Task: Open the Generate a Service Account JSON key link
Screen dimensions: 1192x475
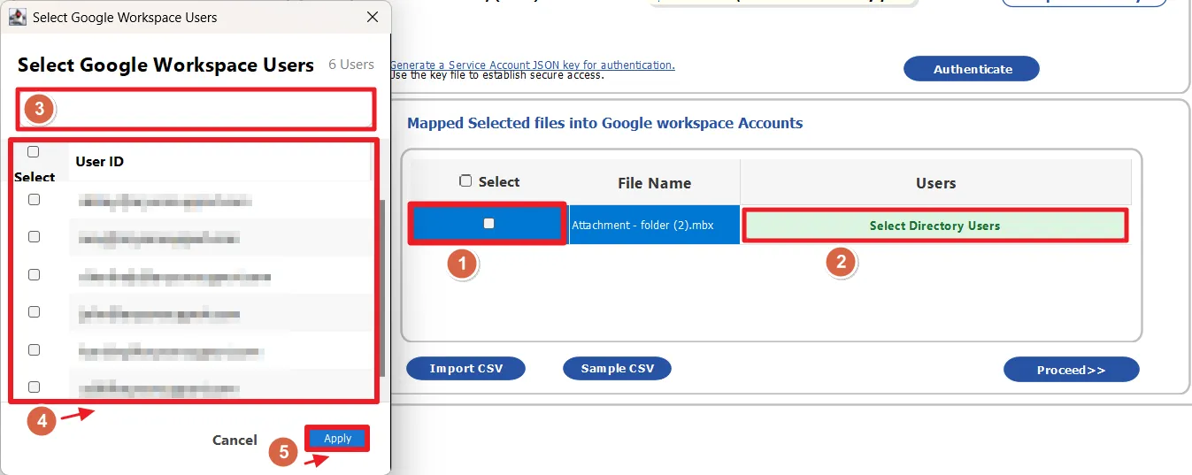Action: pyautogui.click(x=533, y=65)
